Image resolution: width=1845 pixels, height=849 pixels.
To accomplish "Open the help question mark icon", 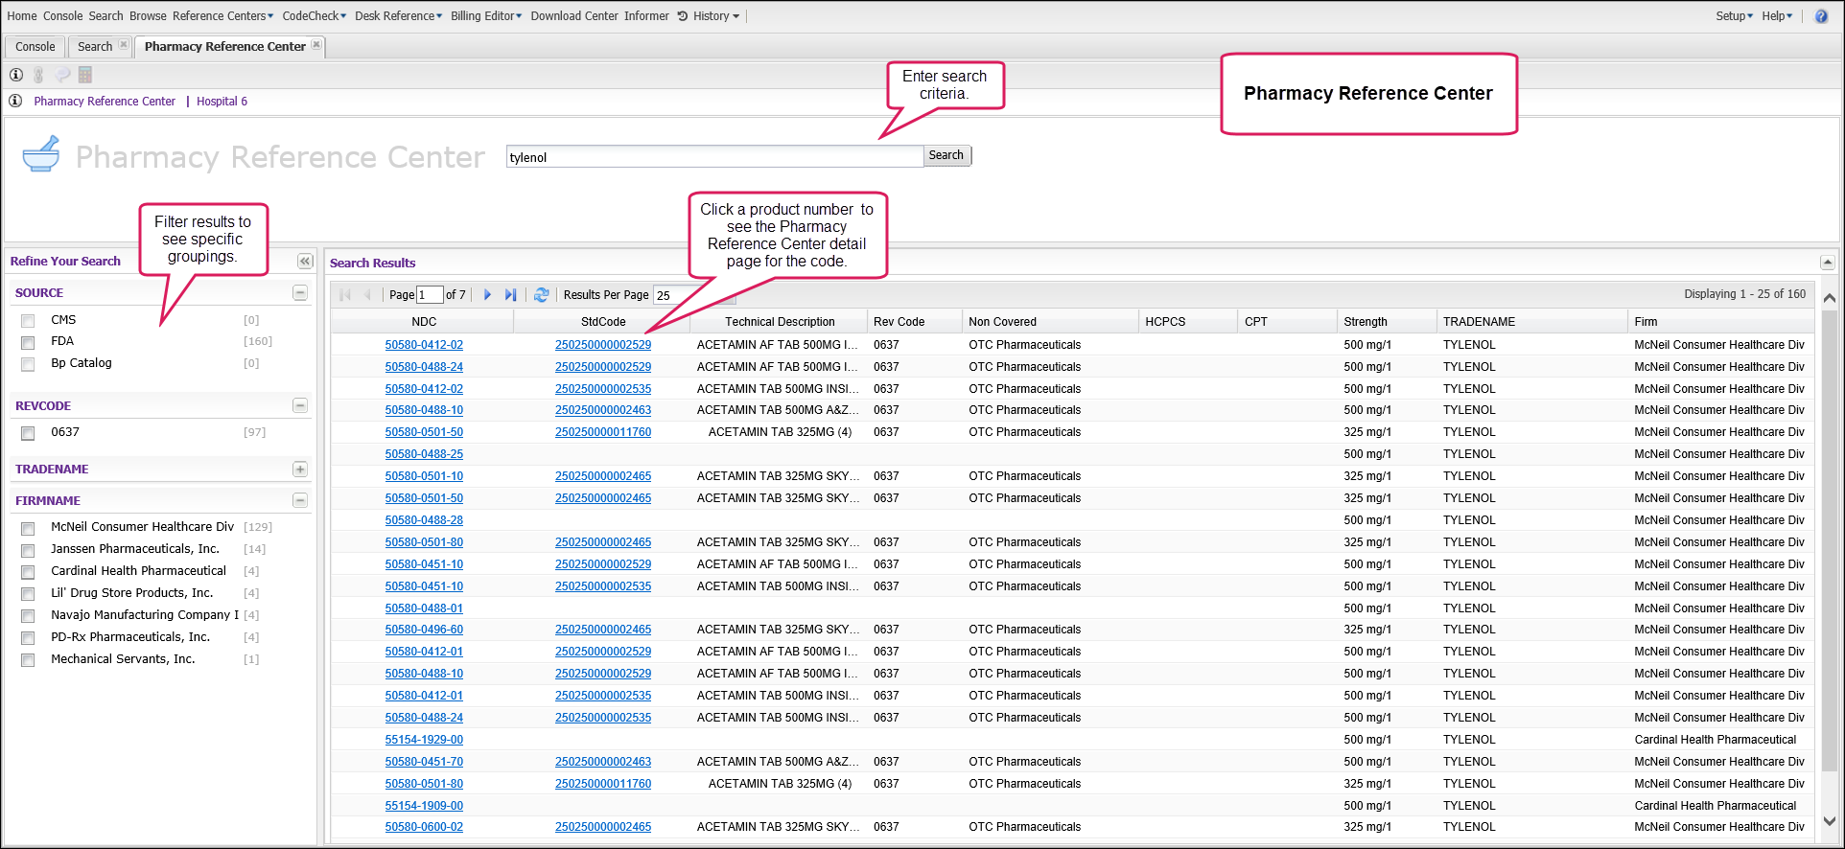I will [x=1821, y=16].
